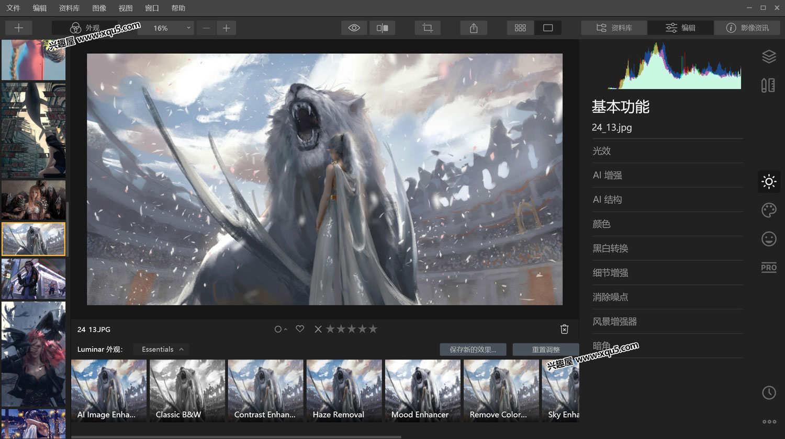785x439 pixels.
Task: Apply the Mood Enhancer look
Action: (x=423, y=390)
